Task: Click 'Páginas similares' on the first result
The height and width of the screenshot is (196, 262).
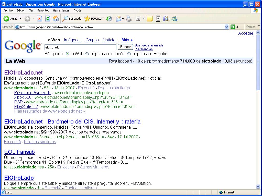Action: point(114,88)
